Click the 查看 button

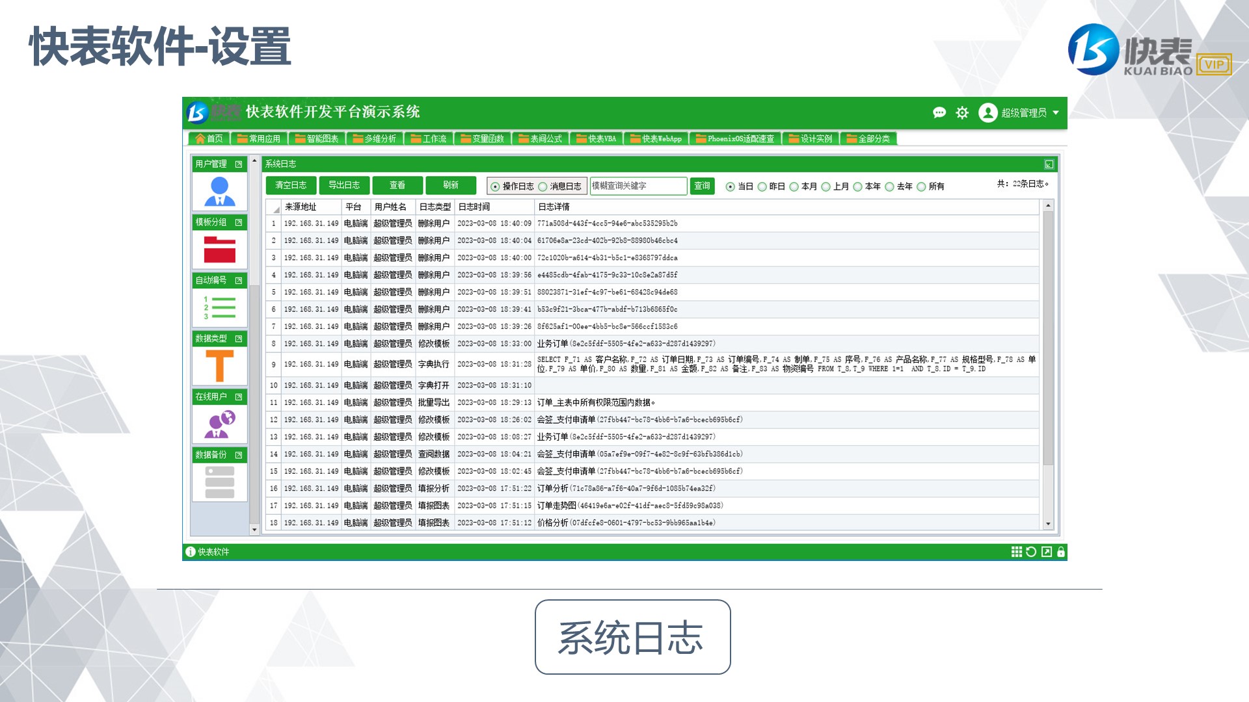(x=397, y=185)
